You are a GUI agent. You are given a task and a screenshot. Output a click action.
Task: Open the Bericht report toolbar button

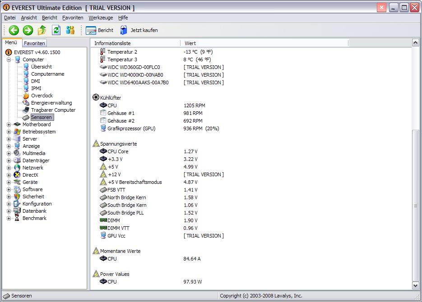pos(100,30)
